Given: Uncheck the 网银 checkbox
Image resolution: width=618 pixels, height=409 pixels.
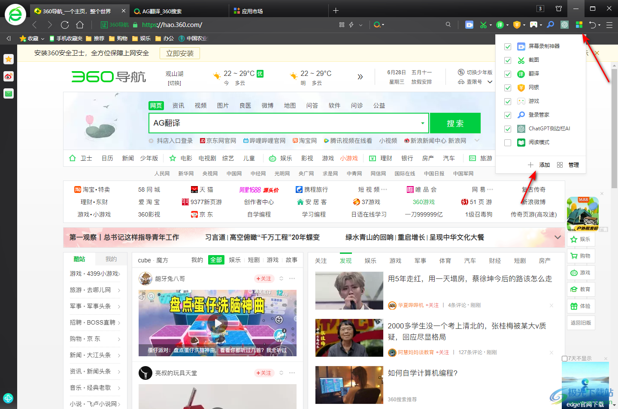Looking at the screenshot, I should 508,87.
